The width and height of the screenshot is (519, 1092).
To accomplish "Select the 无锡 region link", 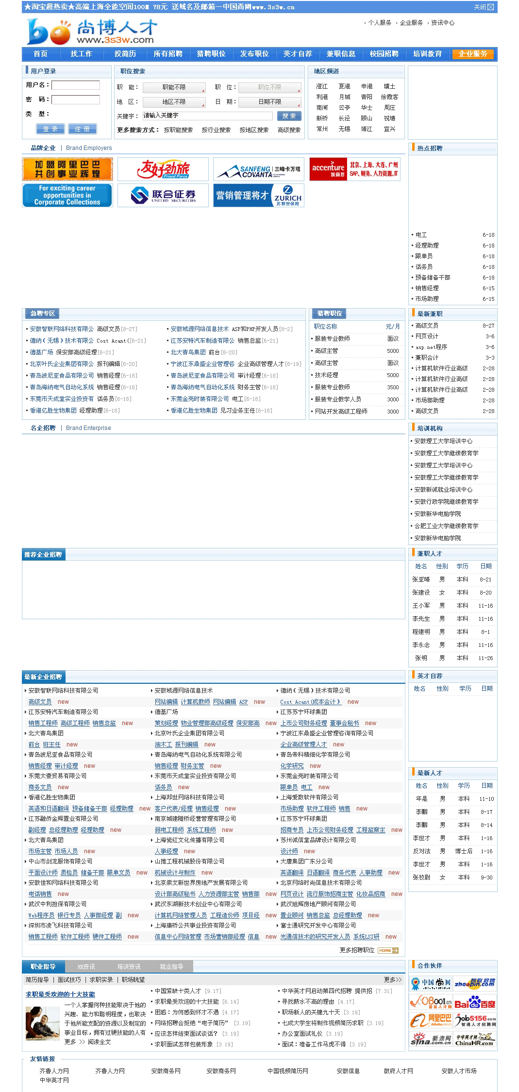I will pyautogui.click(x=344, y=129).
